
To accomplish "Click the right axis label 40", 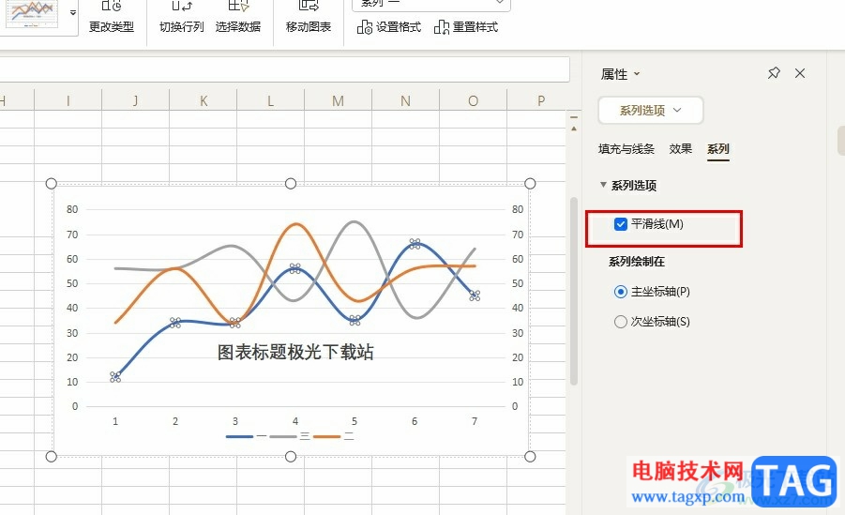I will (x=518, y=308).
